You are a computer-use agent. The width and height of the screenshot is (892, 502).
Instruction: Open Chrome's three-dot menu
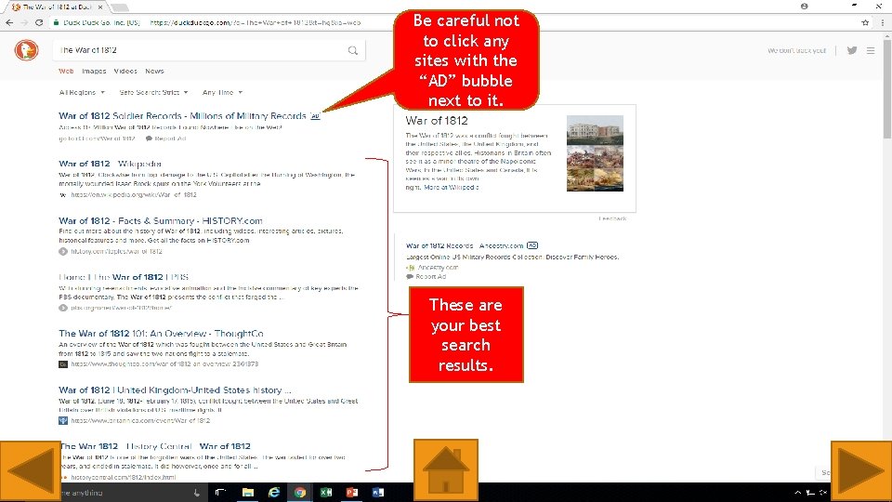coord(883,22)
